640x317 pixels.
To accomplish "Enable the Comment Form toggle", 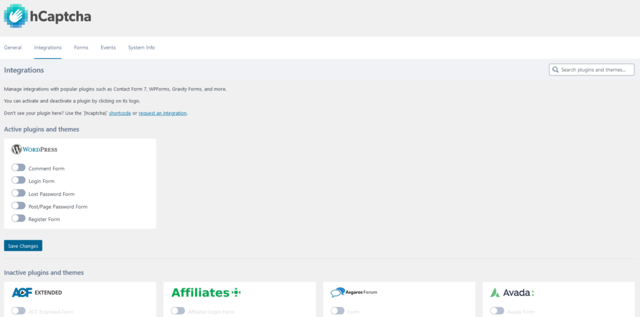I will pyautogui.click(x=18, y=167).
